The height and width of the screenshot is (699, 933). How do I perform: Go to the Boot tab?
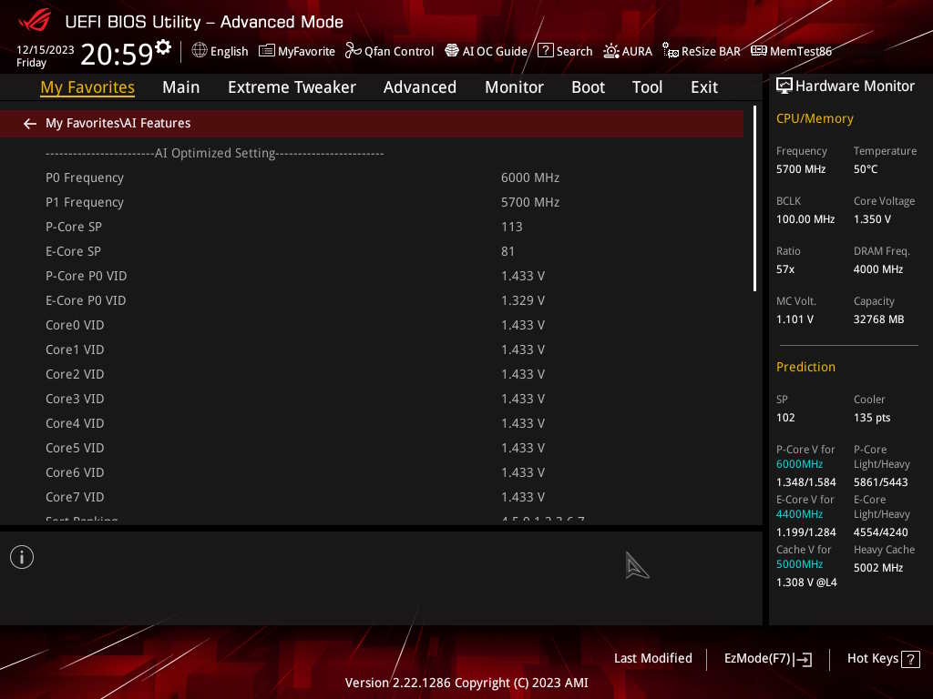(588, 87)
